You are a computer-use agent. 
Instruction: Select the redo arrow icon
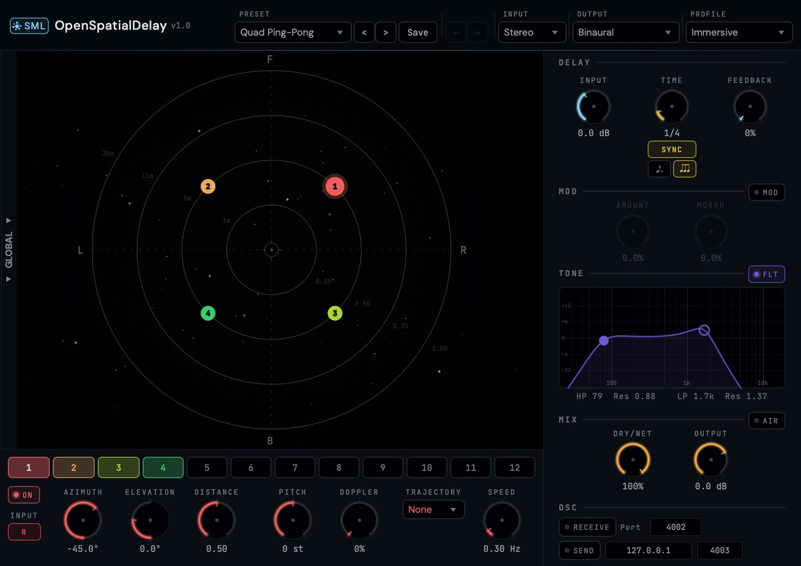(477, 33)
